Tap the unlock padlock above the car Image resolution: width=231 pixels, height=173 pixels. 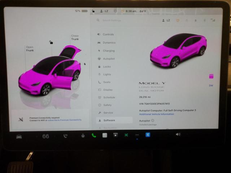(51, 43)
